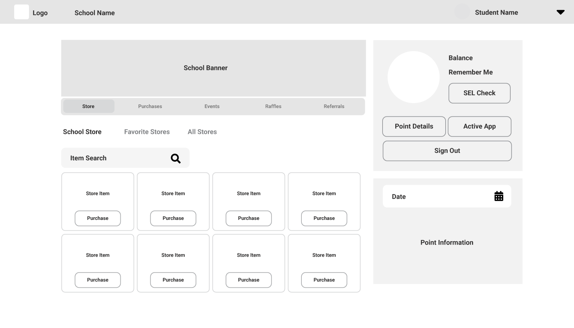Open the Student Name account dropdown arrow
The width and height of the screenshot is (574, 328).
(560, 12)
